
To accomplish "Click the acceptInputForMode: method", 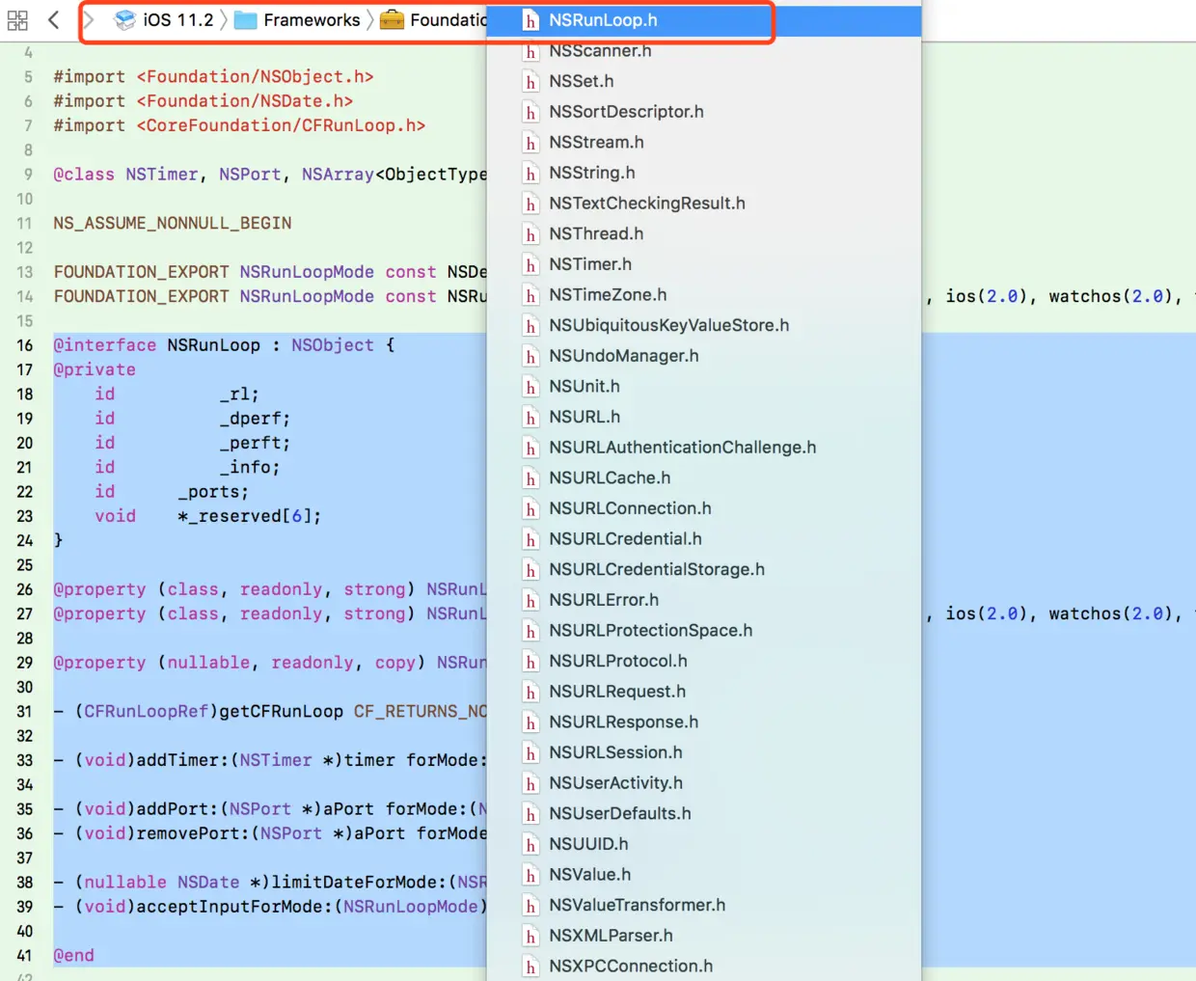I will point(270,907).
